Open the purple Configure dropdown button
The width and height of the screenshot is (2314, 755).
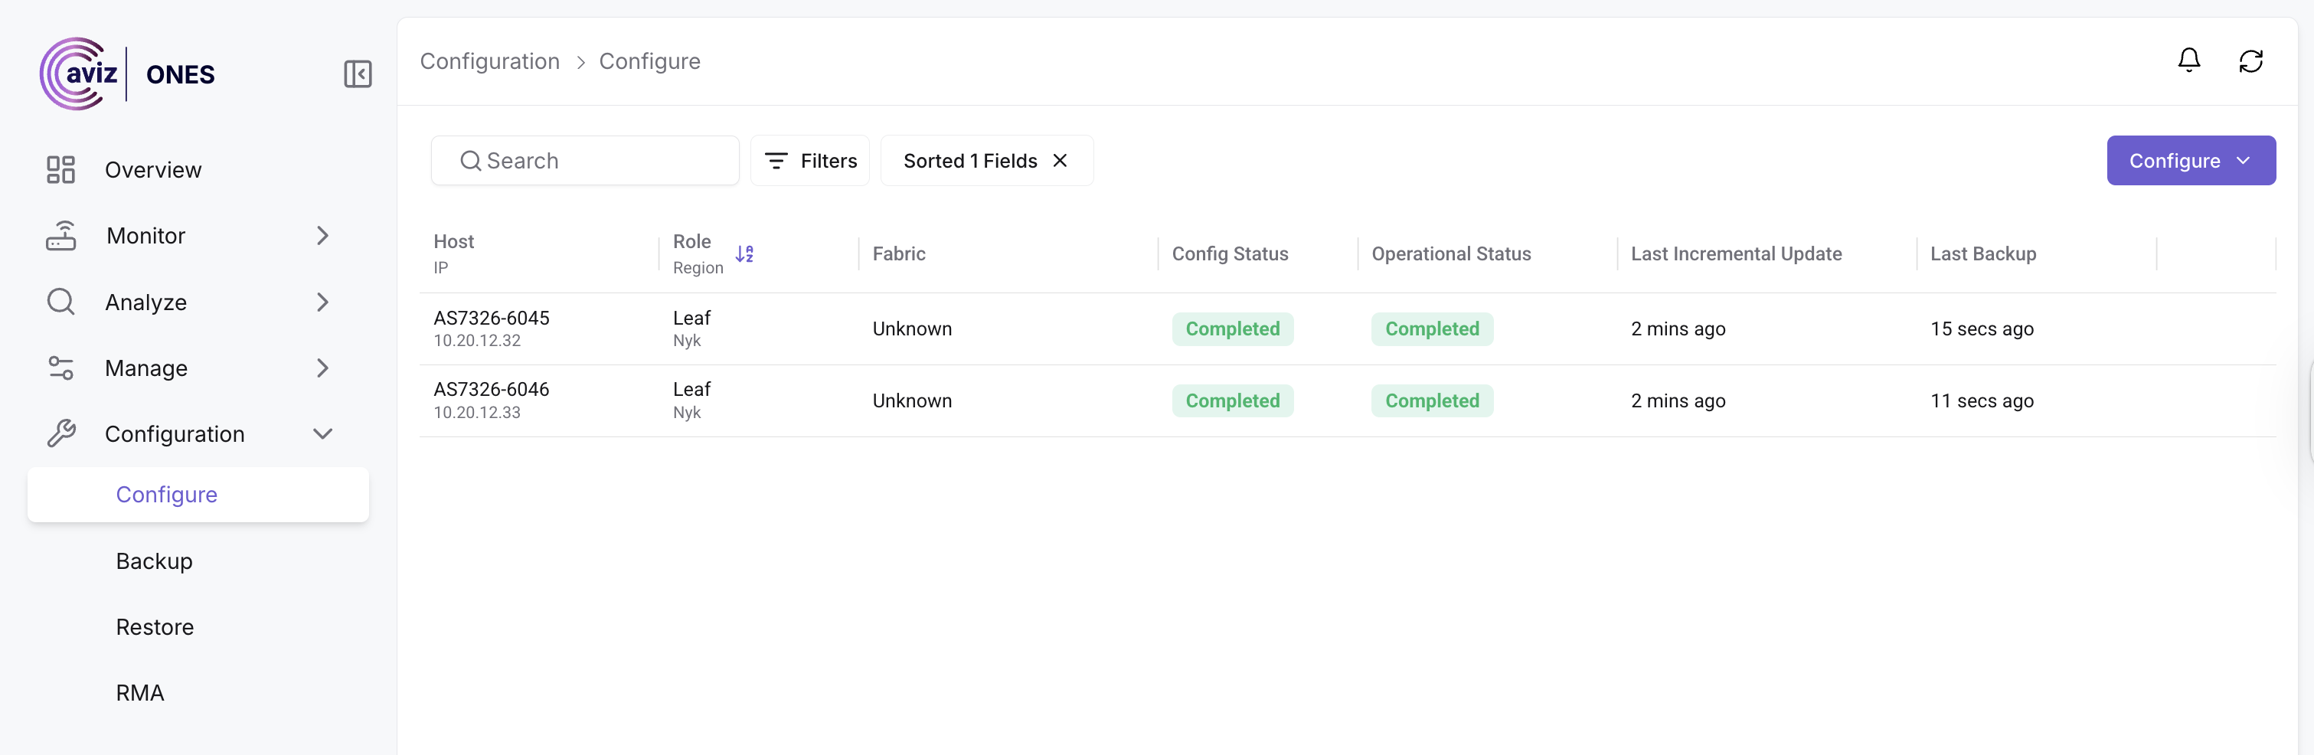2190,161
